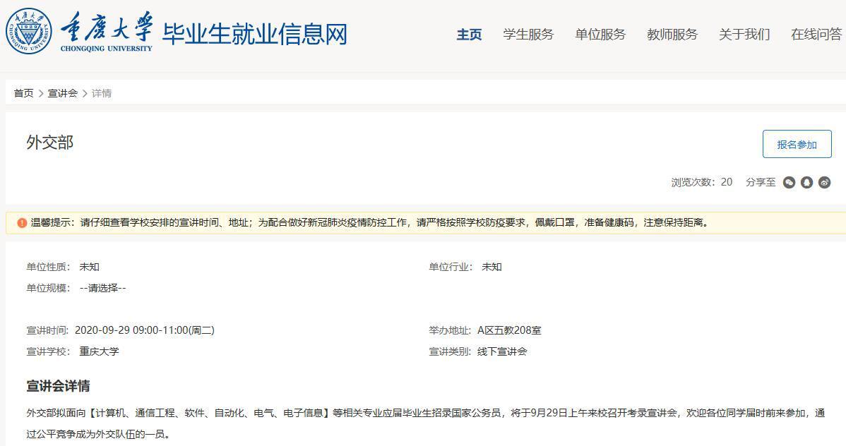Click the 外交部 heading
The width and height of the screenshot is (846, 446).
tap(49, 143)
